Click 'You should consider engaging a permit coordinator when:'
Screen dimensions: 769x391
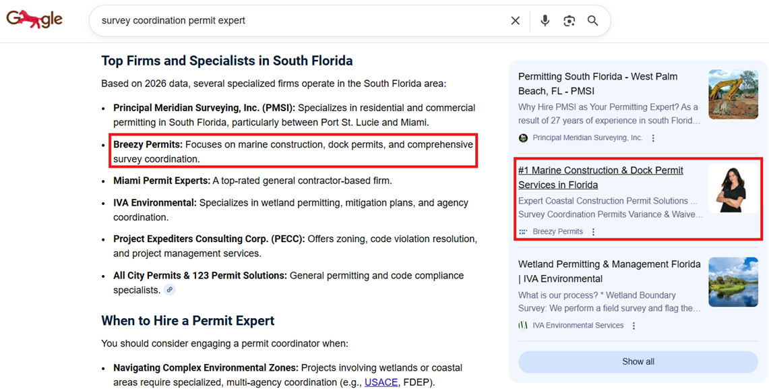coord(224,343)
